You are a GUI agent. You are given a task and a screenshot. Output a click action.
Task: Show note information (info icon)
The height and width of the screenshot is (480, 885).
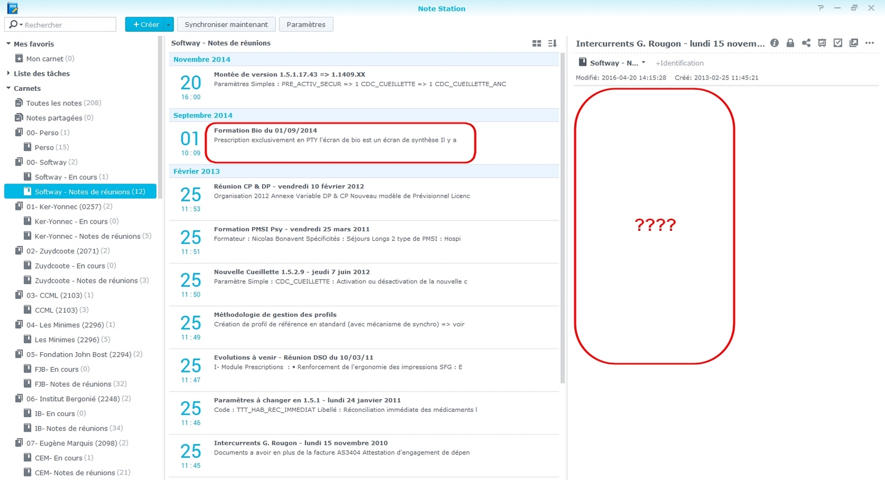(774, 43)
